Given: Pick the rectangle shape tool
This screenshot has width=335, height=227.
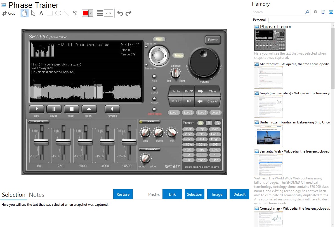Looking at the screenshot, I should click(x=50, y=13).
